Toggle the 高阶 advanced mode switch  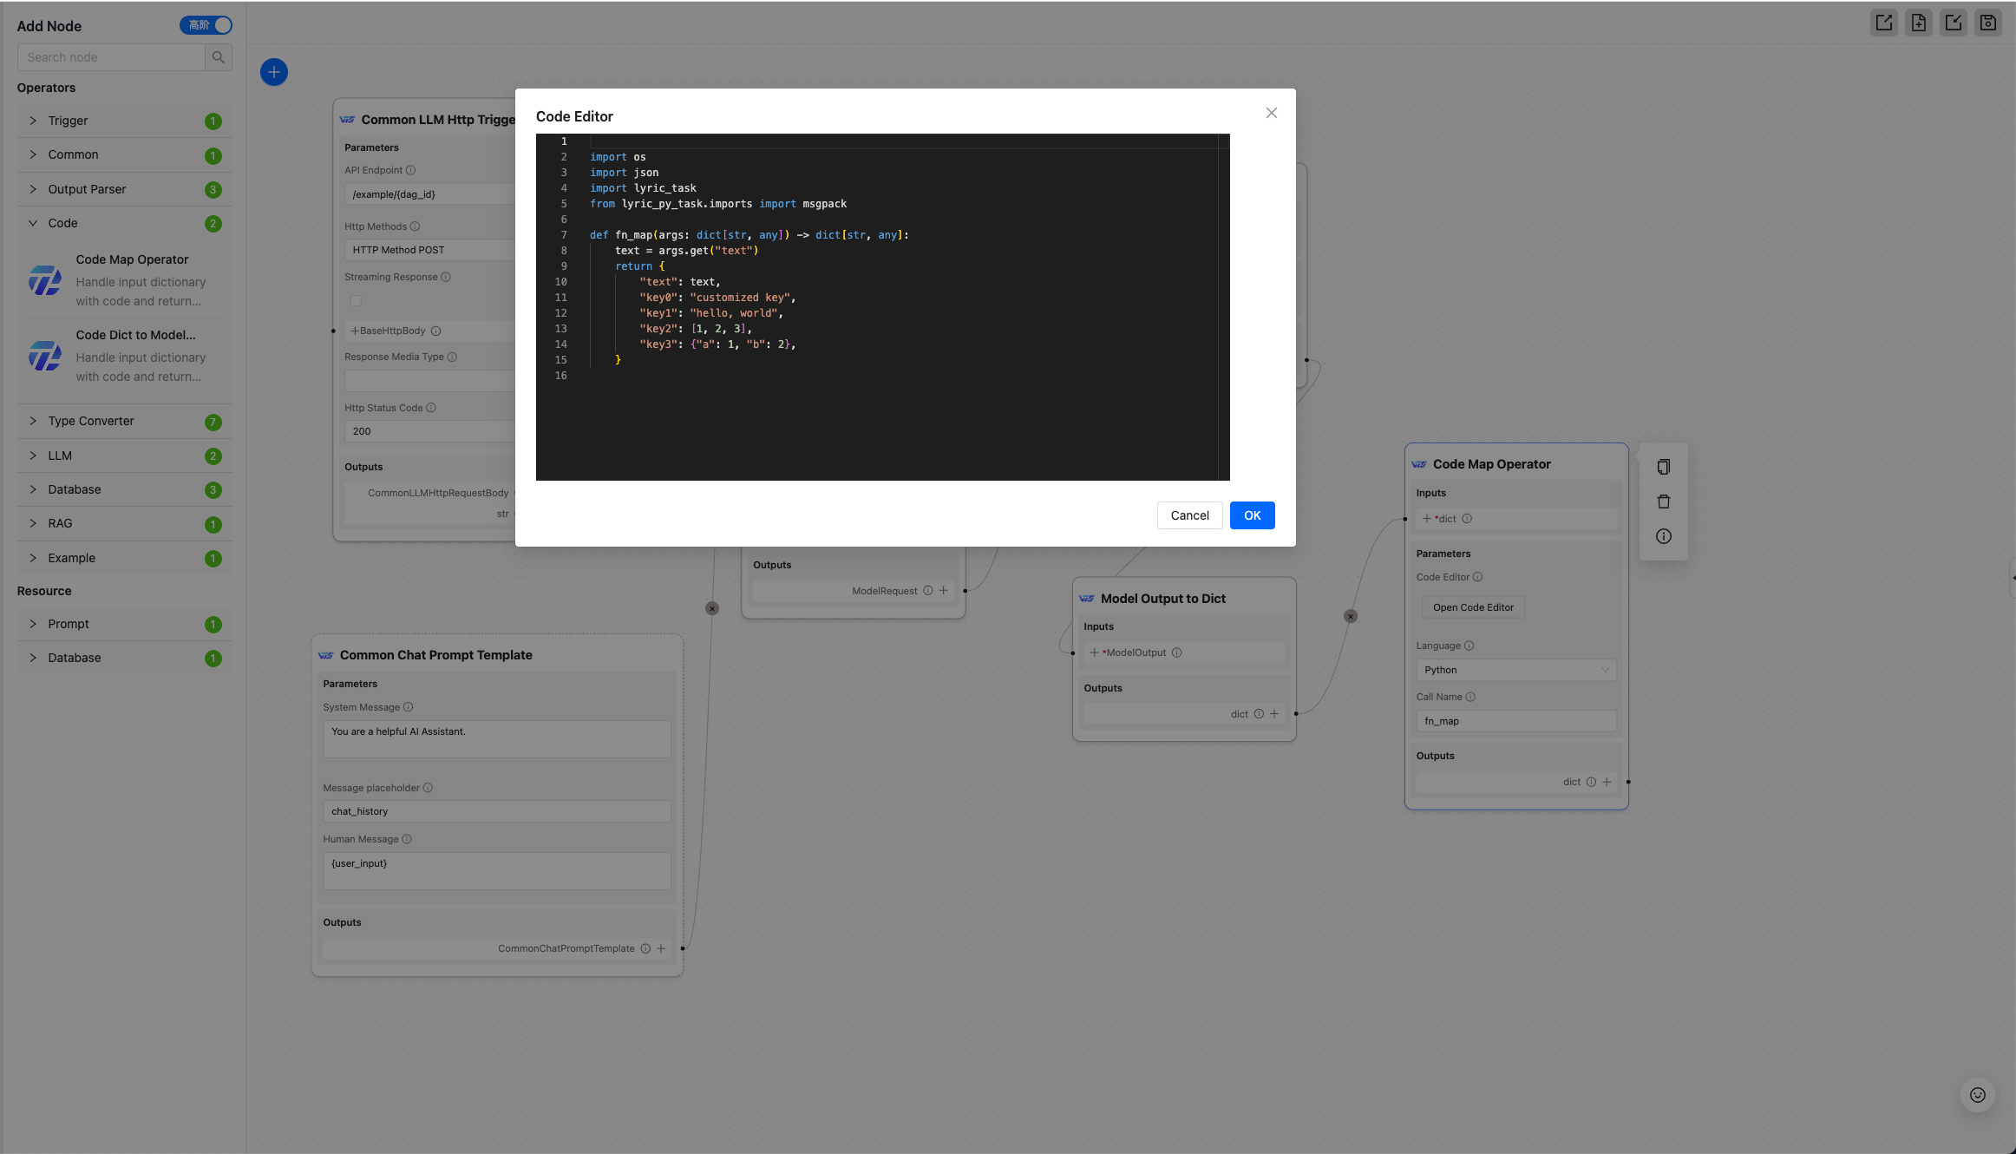(206, 25)
